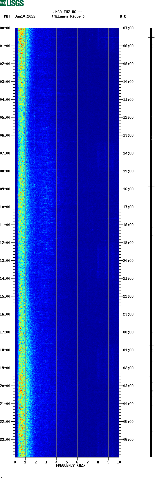Select the station title JMGB EHZ NC --

pos(68,12)
